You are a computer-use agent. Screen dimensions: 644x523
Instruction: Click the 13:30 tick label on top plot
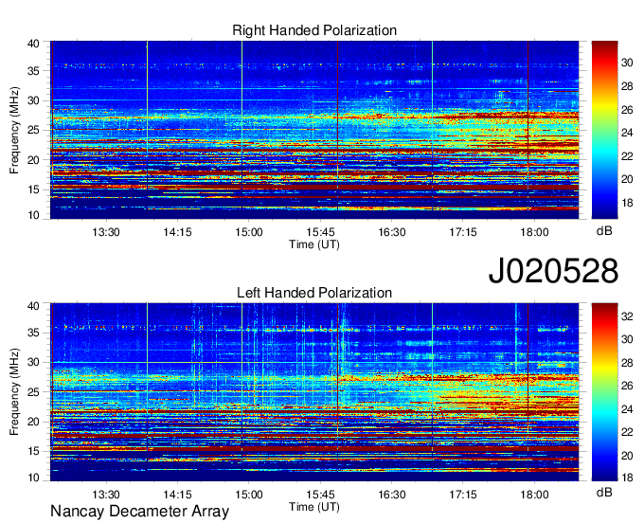(106, 232)
